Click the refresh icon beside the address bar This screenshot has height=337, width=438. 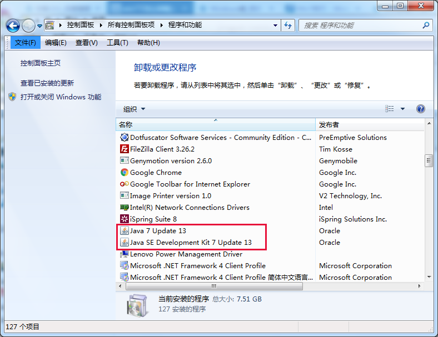tap(288, 26)
